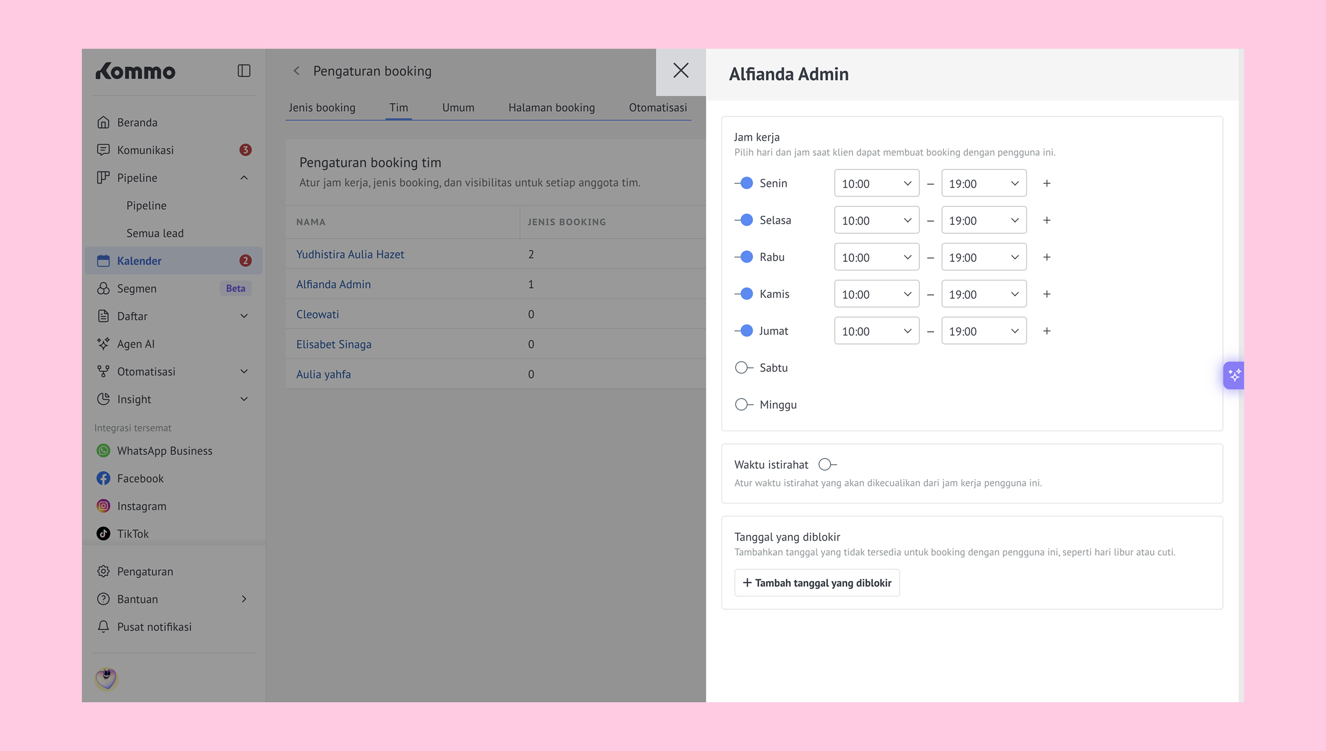Open Selasa start time dropdown
The height and width of the screenshot is (751, 1326).
(877, 220)
